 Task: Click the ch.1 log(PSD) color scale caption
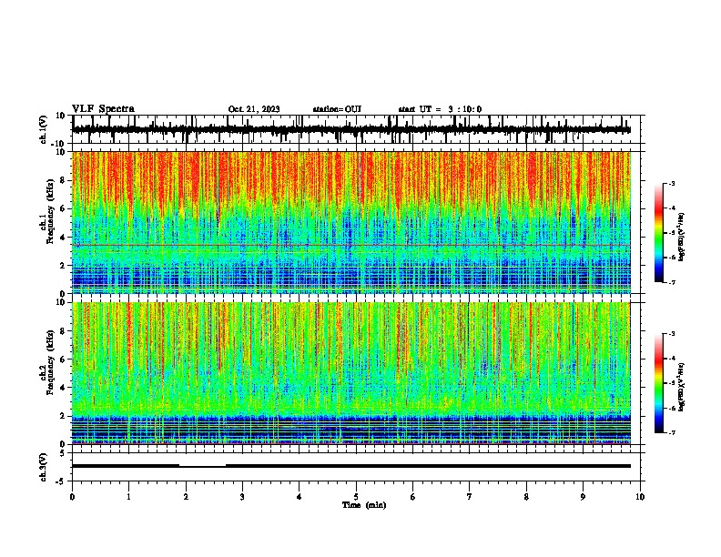coord(682,237)
